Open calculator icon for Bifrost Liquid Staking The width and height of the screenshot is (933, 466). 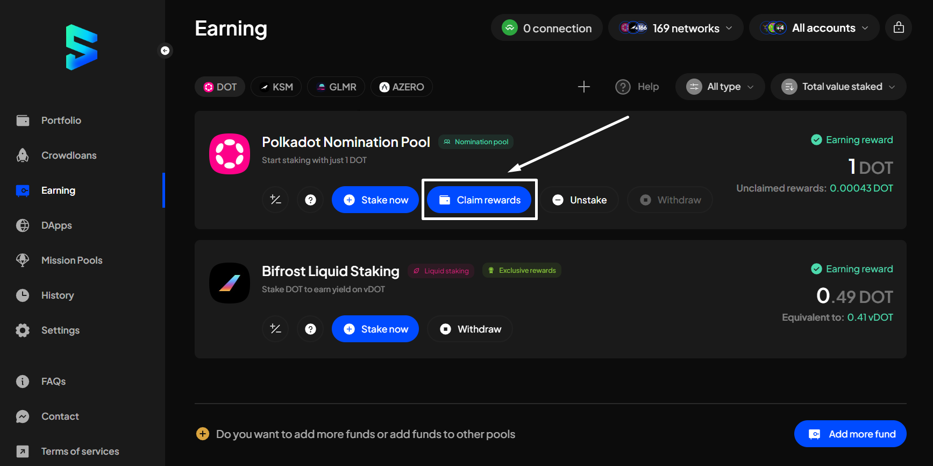275,329
